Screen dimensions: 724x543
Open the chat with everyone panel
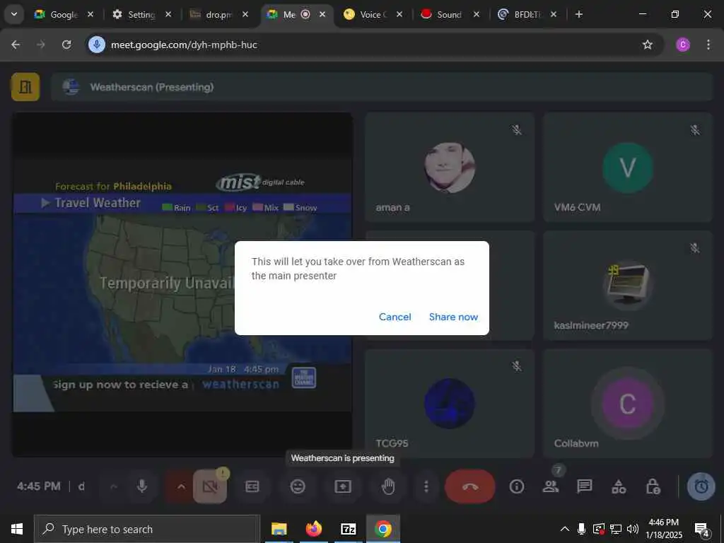coord(585,486)
